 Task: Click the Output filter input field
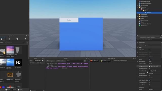tap(75, 61)
